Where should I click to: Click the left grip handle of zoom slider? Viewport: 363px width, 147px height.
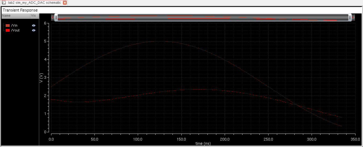click(56, 18)
